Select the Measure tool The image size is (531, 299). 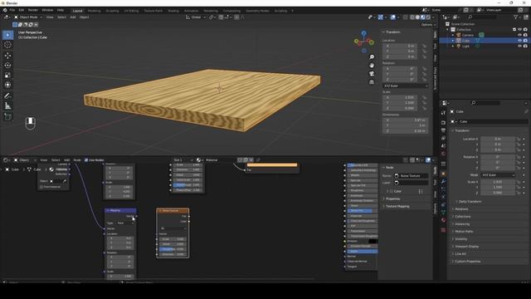pyautogui.click(x=7, y=105)
